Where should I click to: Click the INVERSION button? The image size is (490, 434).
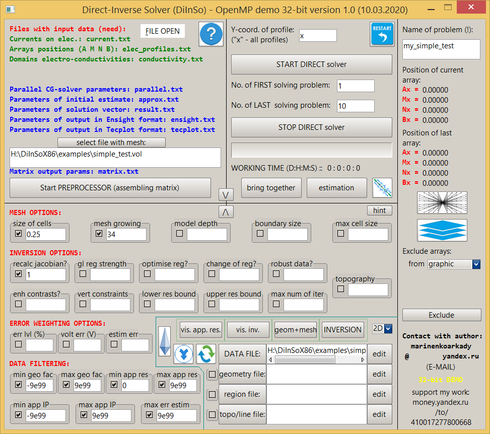tap(343, 330)
